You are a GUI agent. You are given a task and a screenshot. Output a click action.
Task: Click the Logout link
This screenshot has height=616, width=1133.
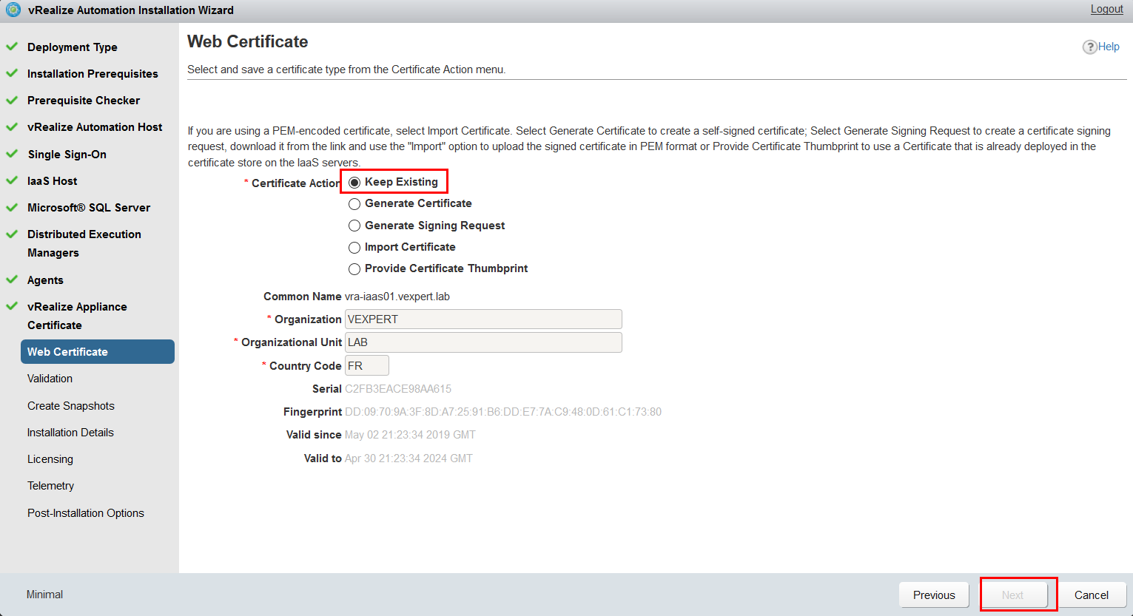[x=1106, y=9]
